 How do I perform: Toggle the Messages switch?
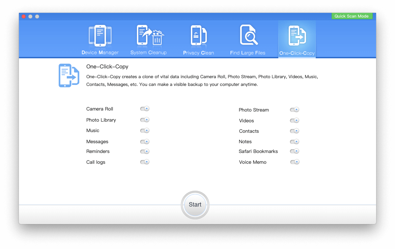click(x=145, y=142)
